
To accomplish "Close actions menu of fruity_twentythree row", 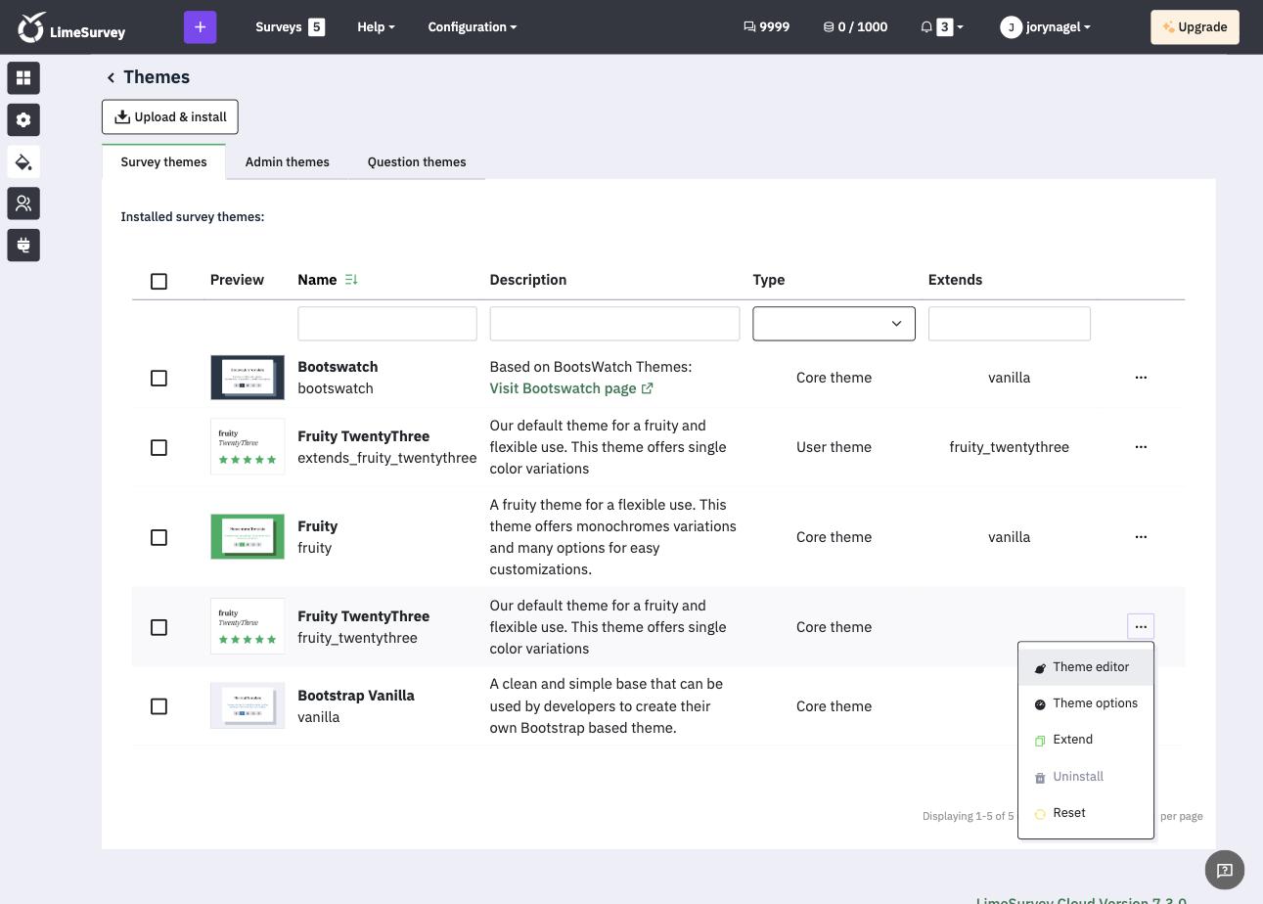I will coord(1141,627).
